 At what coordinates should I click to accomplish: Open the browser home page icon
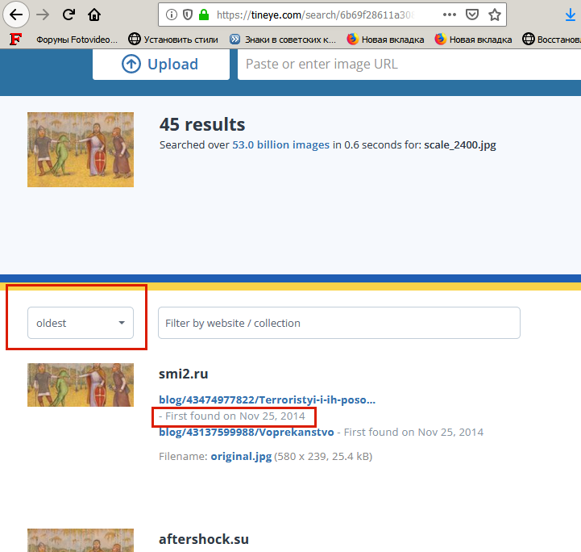click(94, 15)
